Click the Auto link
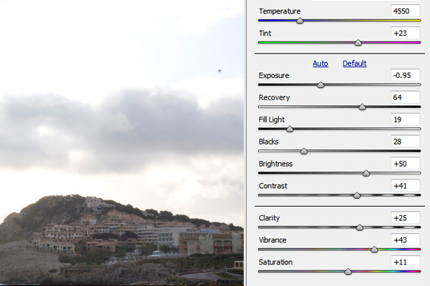Viewport: 430px width, 286px height. click(320, 63)
